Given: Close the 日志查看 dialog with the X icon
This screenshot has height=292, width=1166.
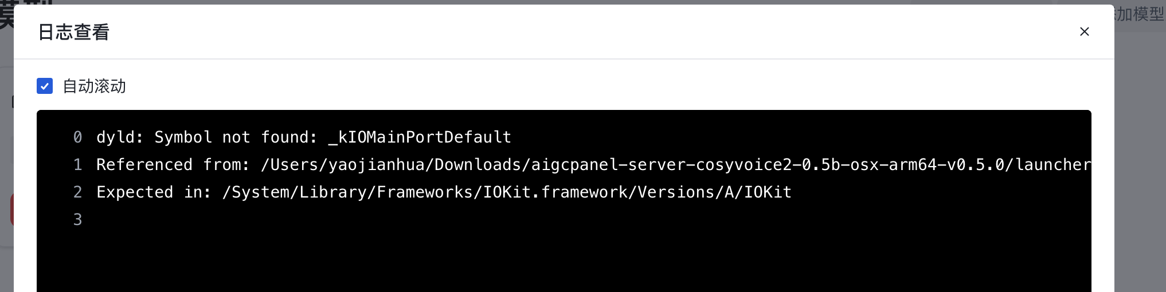Looking at the screenshot, I should point(1084,31).
